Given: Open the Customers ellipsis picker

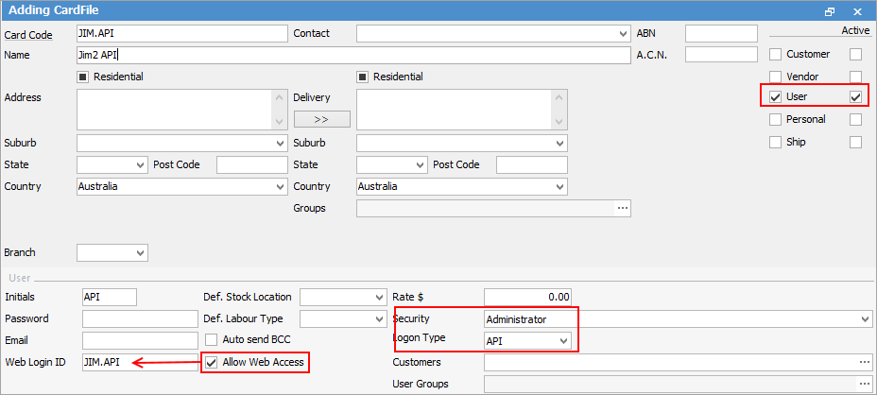Looking at the screenshot, I should coord(863,362).
